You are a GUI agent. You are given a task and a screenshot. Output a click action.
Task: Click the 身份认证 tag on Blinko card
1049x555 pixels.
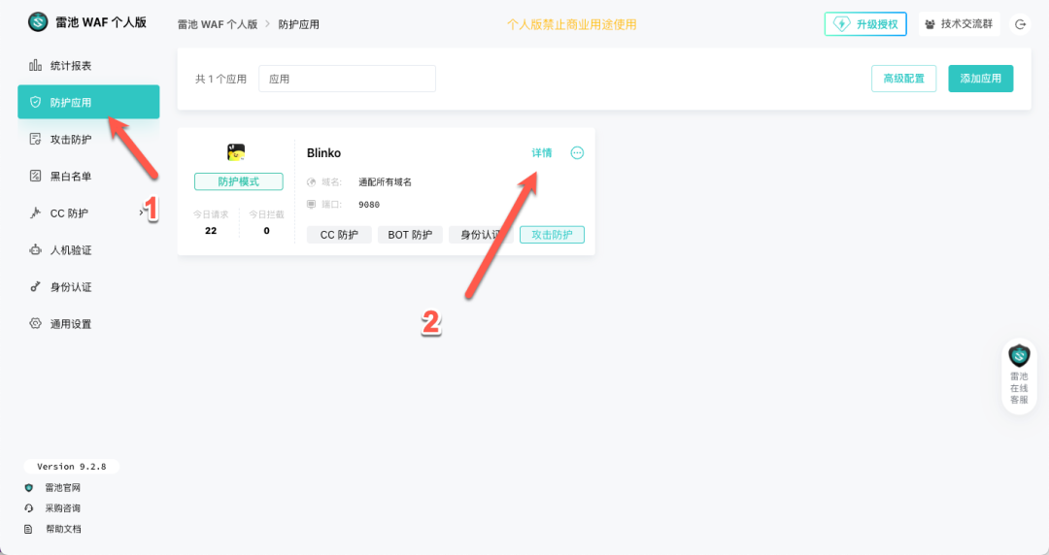[481, 235]
